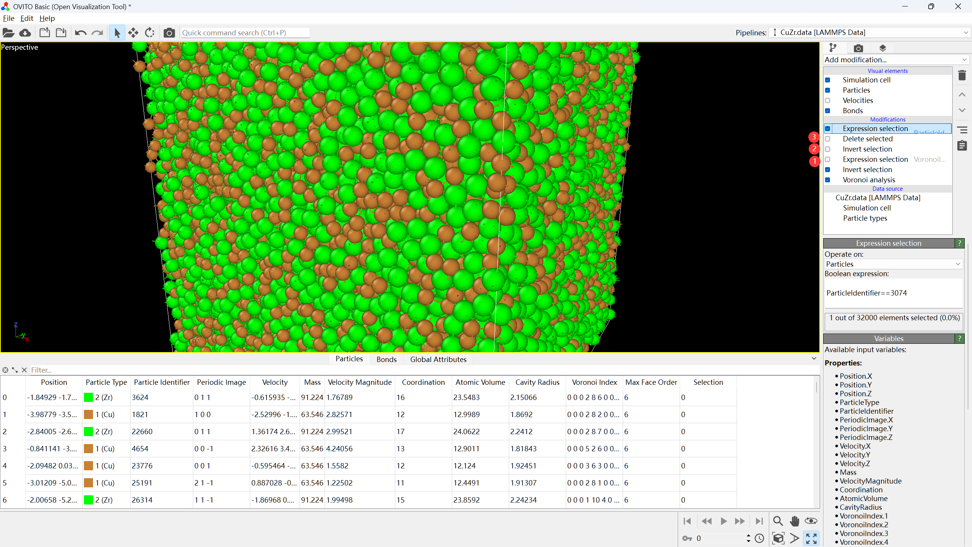
Task: Open the Edit menu
Action: (27, 18)
